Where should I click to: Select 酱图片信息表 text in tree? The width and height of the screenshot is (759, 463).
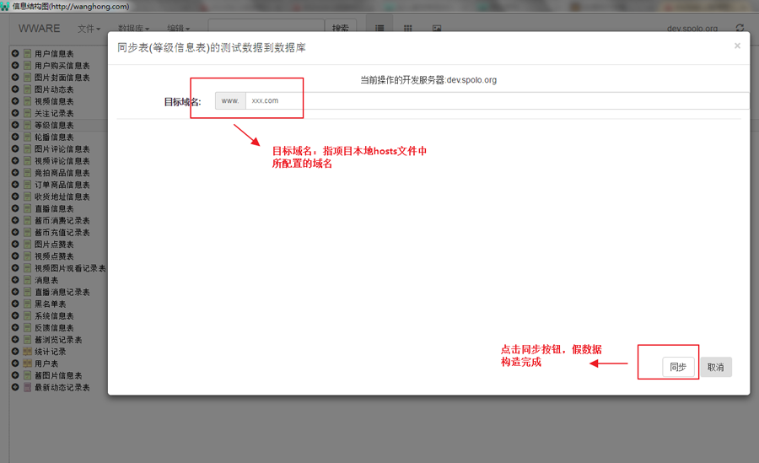tap(58, 375)
